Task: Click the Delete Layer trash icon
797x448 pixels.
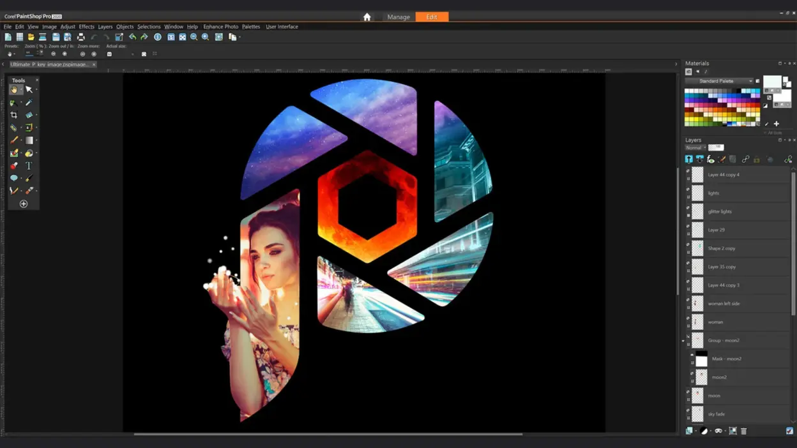Action: pyautogui.click(x=743, y=431)
